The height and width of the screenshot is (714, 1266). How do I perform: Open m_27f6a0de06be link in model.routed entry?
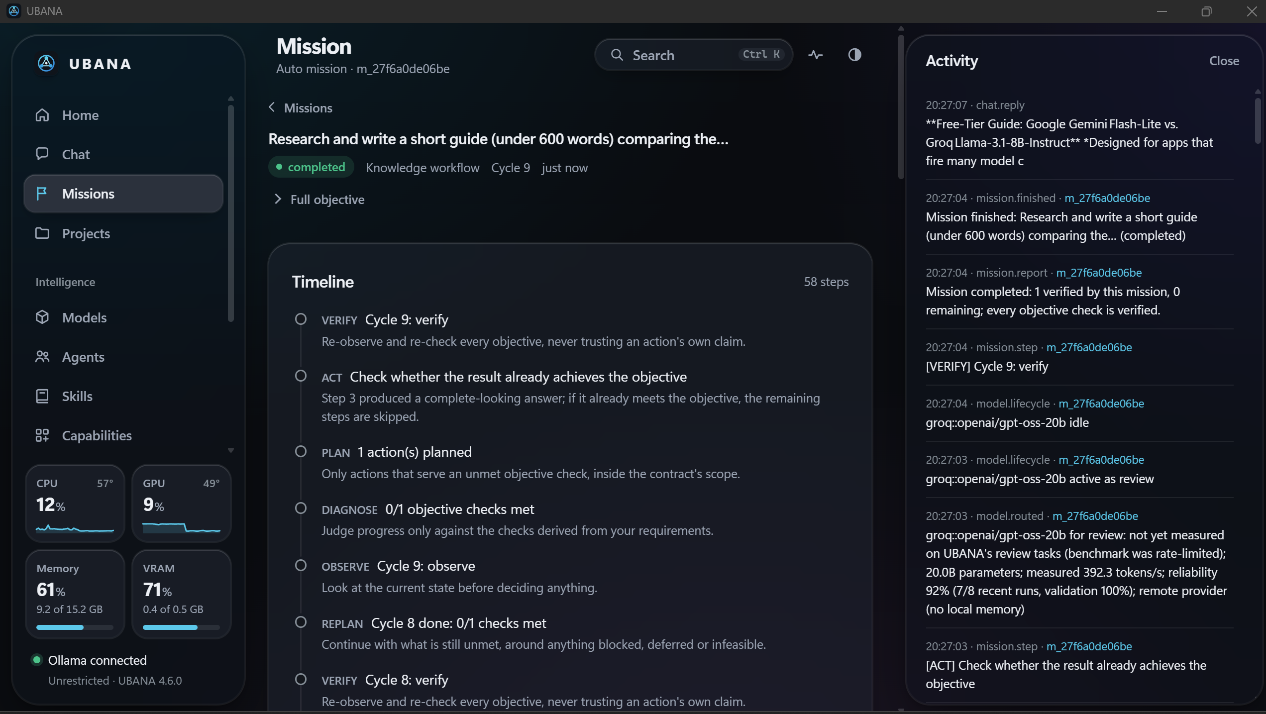1095,516
